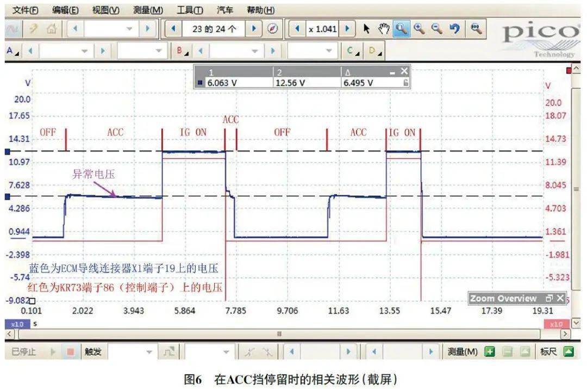Open channel B options button

(182, 51)
